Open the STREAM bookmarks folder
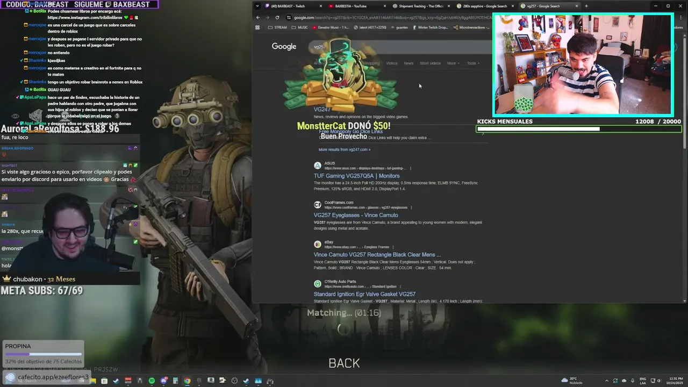 277,27
